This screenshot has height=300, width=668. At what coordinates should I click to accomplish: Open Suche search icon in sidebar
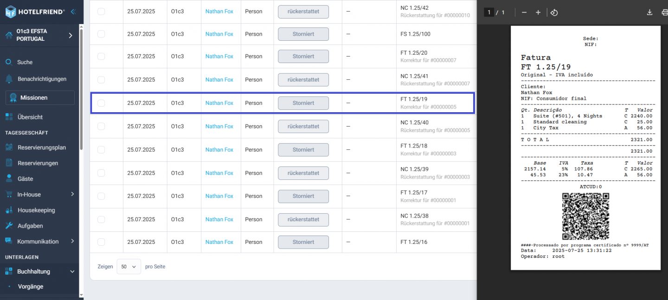coord(9,62)
